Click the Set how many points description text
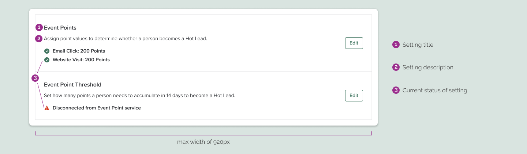The width and height of the screenshot is (527, 154). tap(139, 96)
